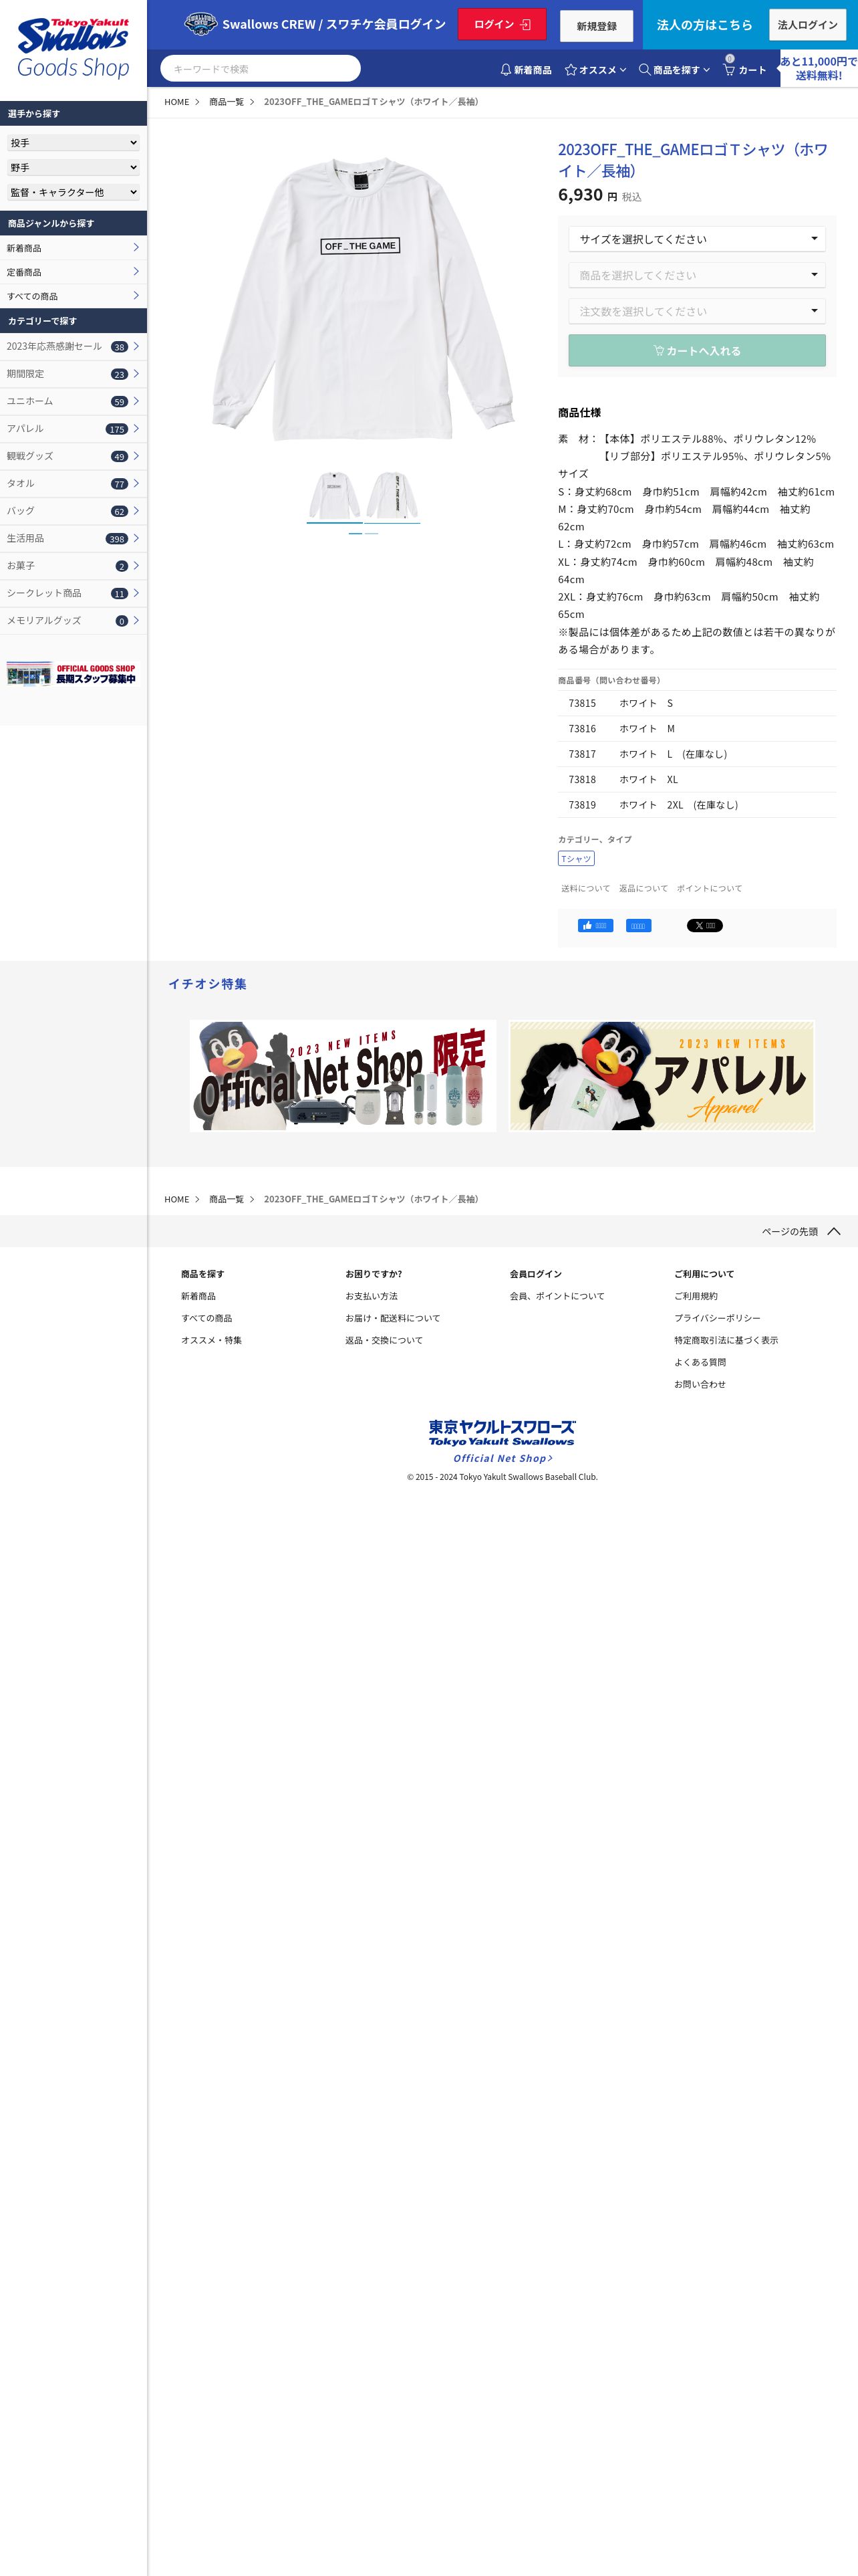
Task: Open the 2023年応燕感謝セール category
Action: pos(73,346)
